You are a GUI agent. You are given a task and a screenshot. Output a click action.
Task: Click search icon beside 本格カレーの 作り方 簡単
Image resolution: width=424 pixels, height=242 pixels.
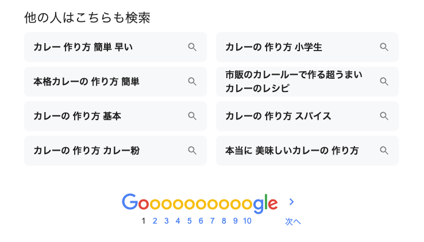click(x=192, y=82)
